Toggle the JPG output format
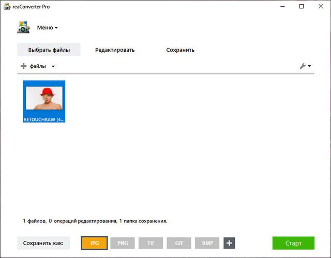The image size is (331, 258). [x=94, y=242]
